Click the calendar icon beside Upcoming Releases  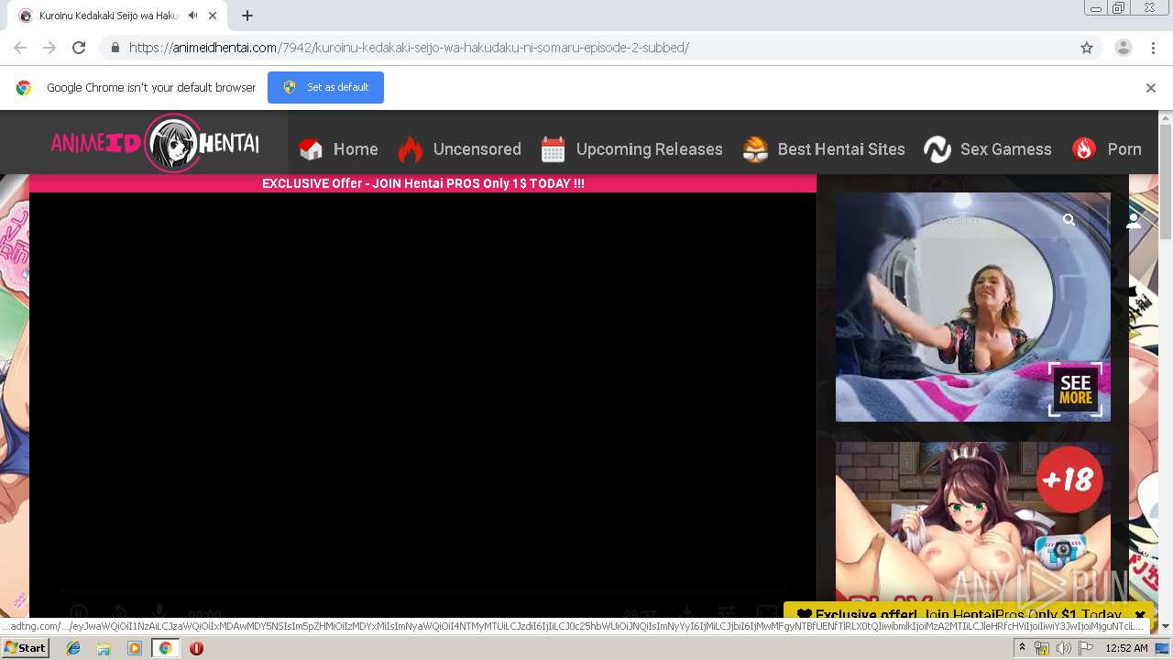553,149
